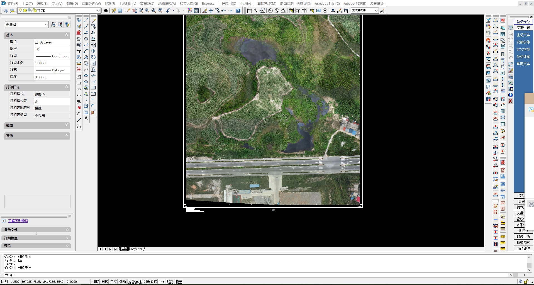Viewport: 534px width, 285px height.
Task: Open the 等高线(S) menu
Action: point(147,3)
